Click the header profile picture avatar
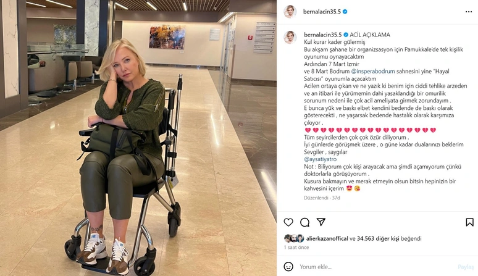Viewport: 478px width, 276px height. [290, 12]
